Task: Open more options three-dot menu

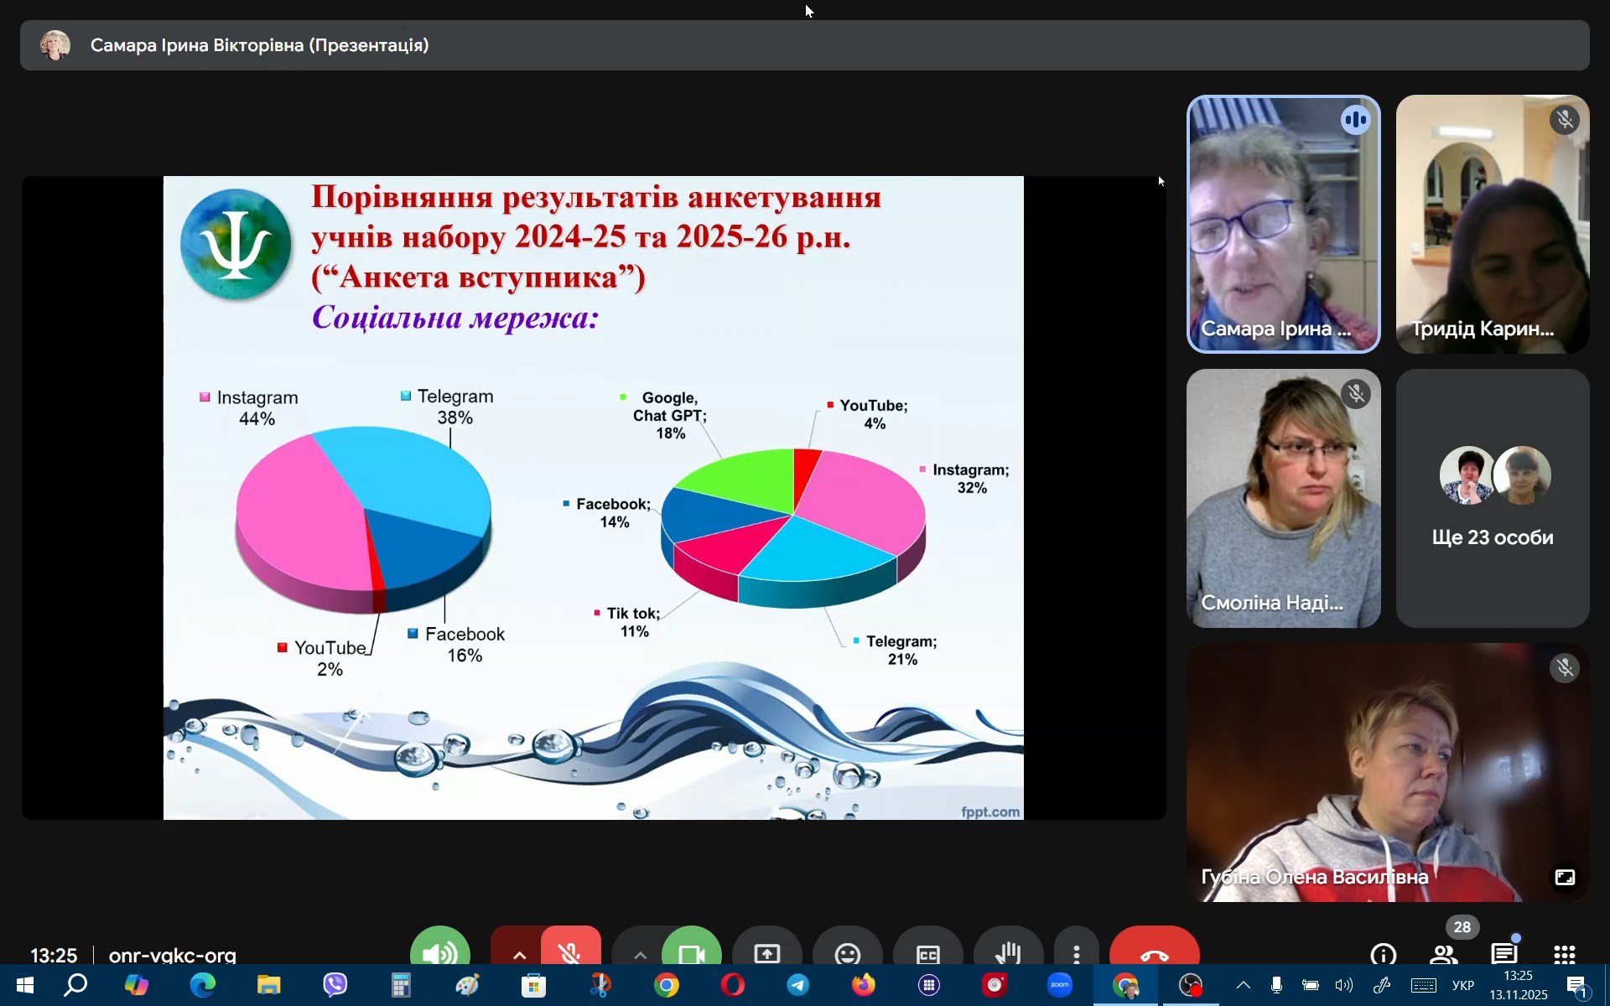Action: pyautogui.click(x=1077, y=953)
